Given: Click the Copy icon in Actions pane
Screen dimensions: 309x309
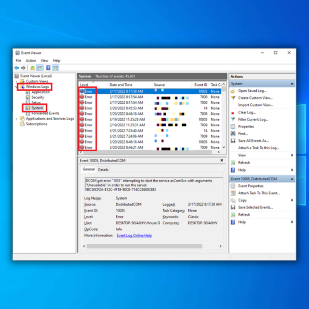Looking at the screenshot, I should [x=233, y=200].
